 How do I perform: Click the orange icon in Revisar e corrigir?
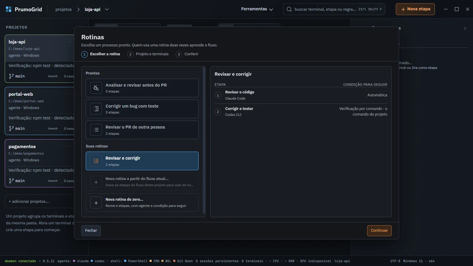[x=96, y=161]
